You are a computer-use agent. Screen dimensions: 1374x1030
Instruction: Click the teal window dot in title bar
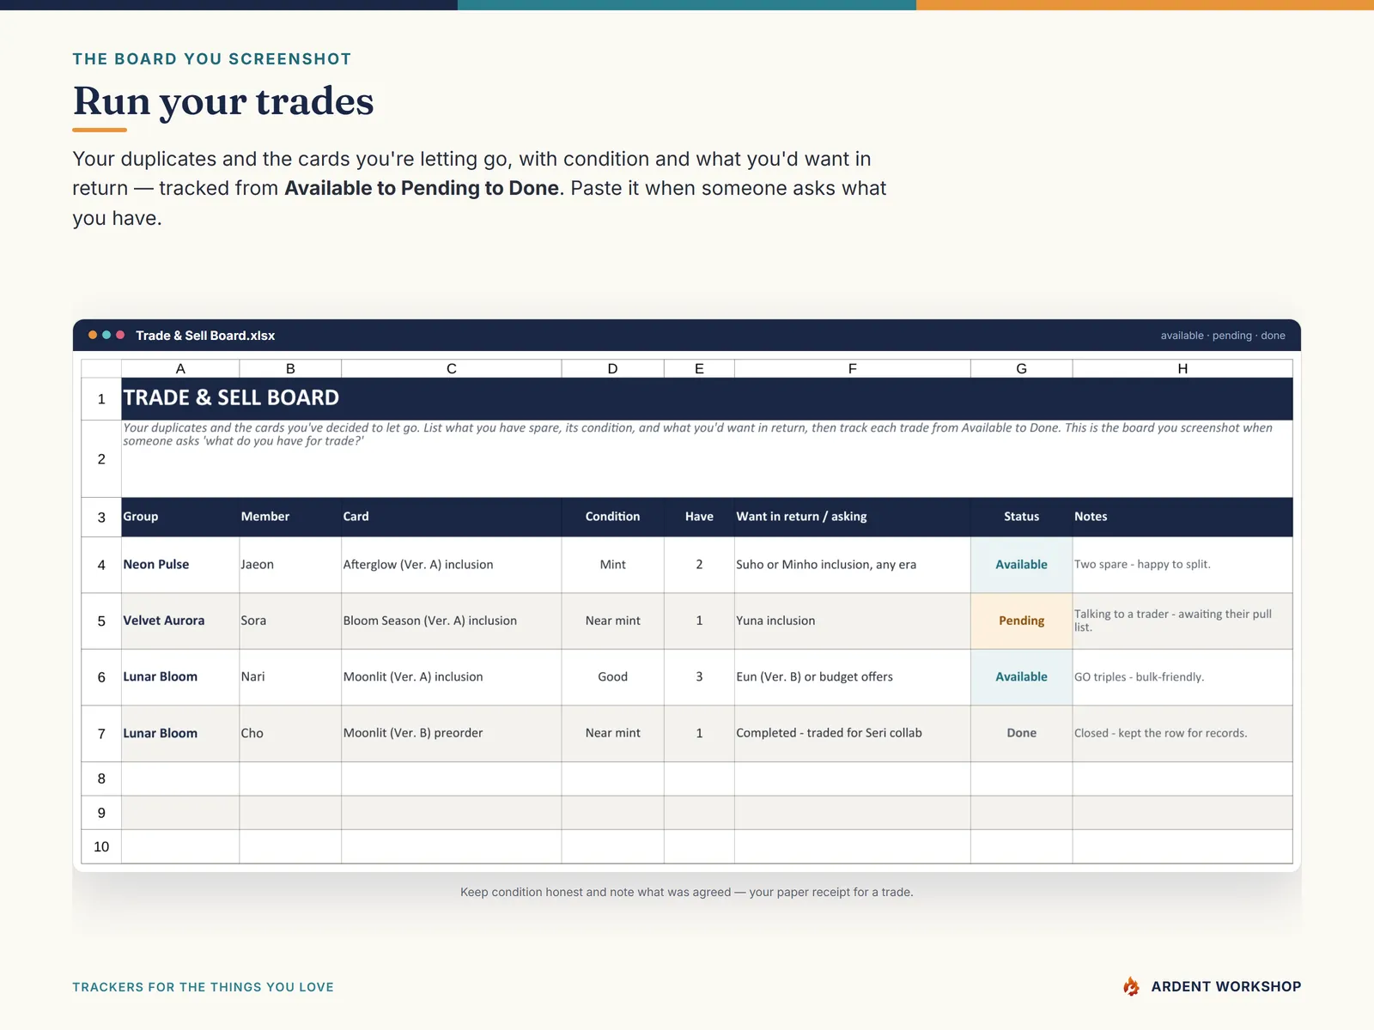(106, 335)
